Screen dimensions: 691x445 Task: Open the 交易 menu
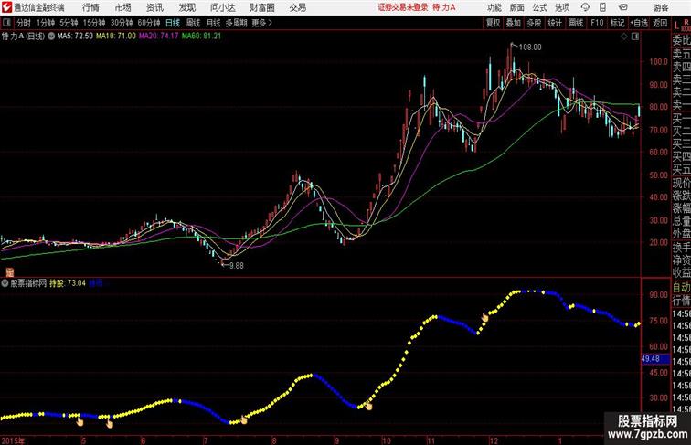click(297, 7)
